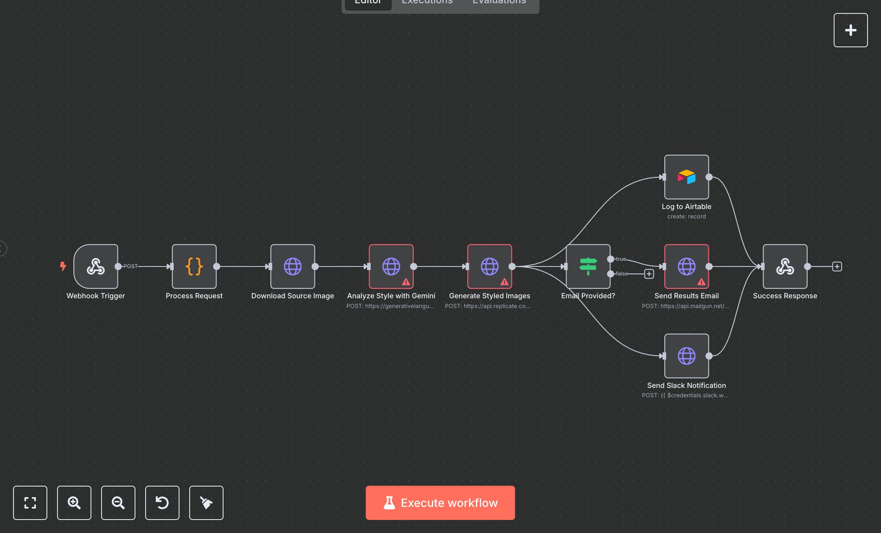Select the Analyze Style with Gemini node
881x533 pixels.
click(x=391, y=266)
